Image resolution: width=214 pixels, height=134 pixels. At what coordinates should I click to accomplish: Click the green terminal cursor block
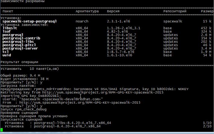click(2, 130)
